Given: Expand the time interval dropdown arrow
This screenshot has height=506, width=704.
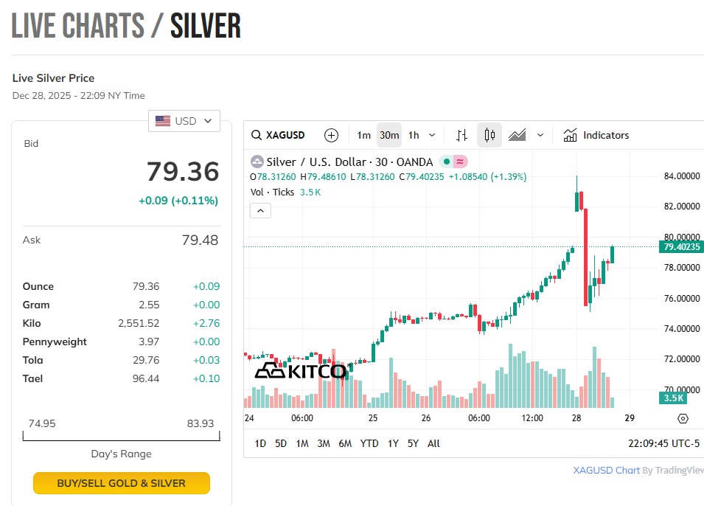Looking at the screenshot, I should [x=432, y=135].
